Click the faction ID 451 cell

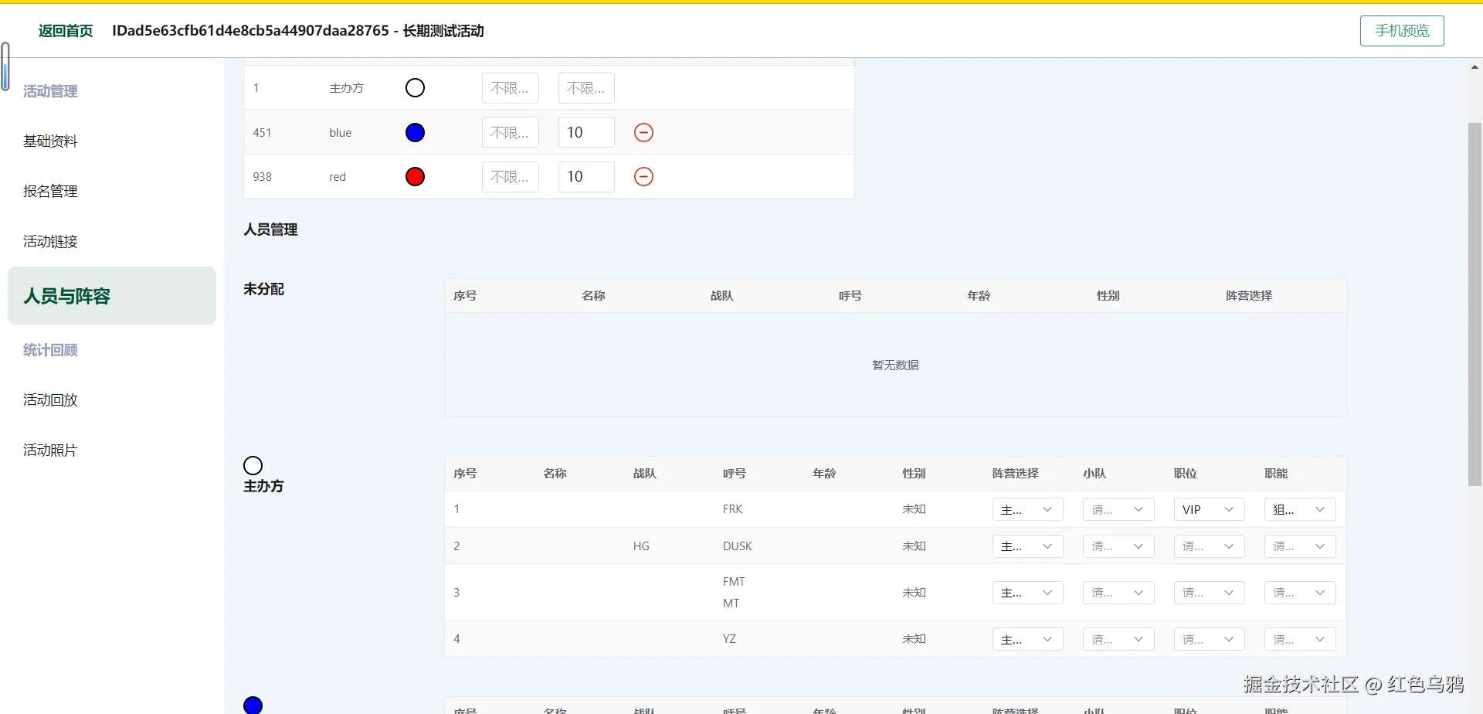(x=263, y=133)
